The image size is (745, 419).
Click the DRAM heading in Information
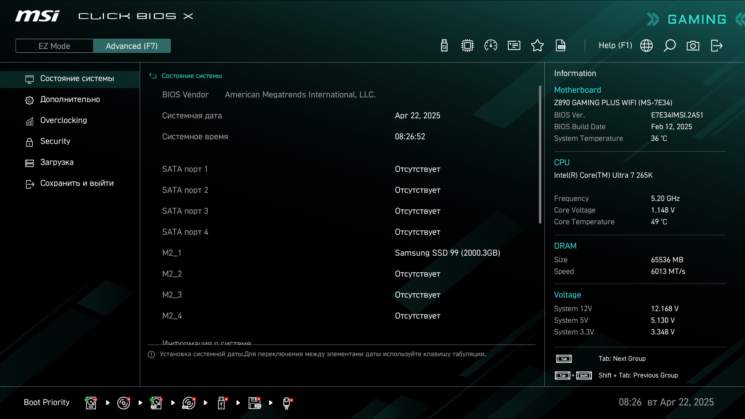pos(565,246)
